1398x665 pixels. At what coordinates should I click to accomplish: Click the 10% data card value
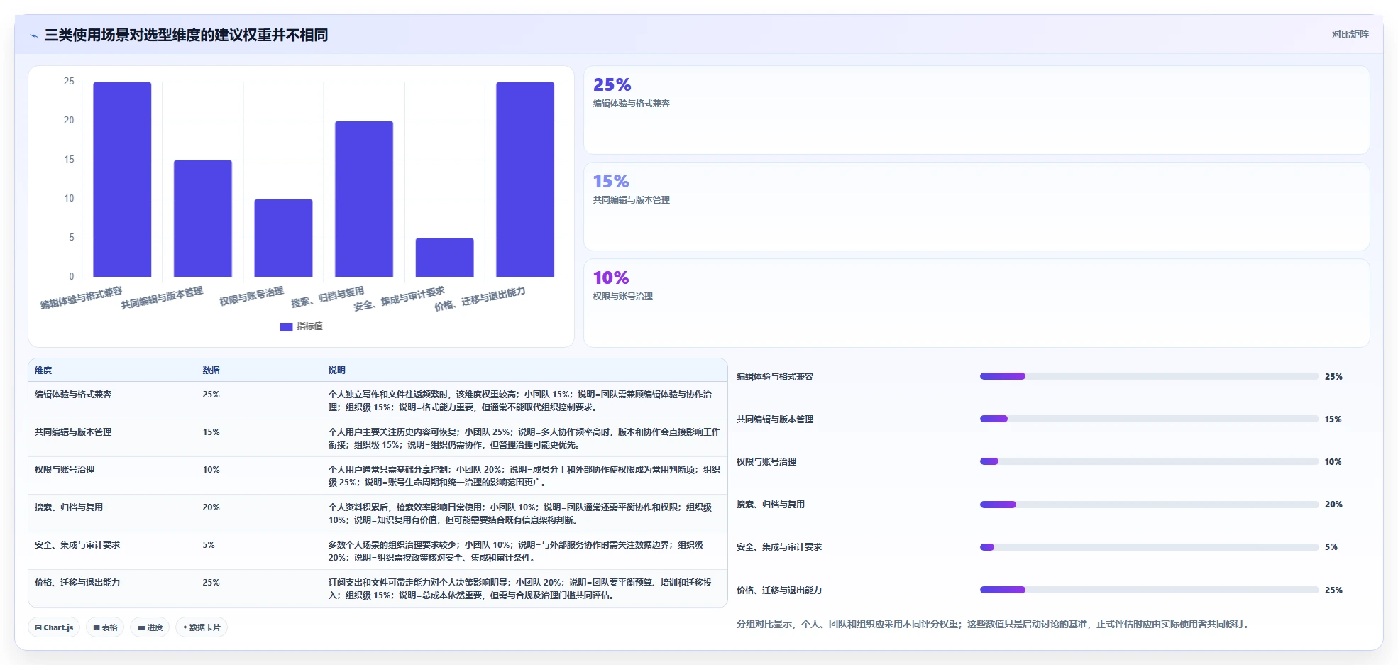[x=611, y=277]
